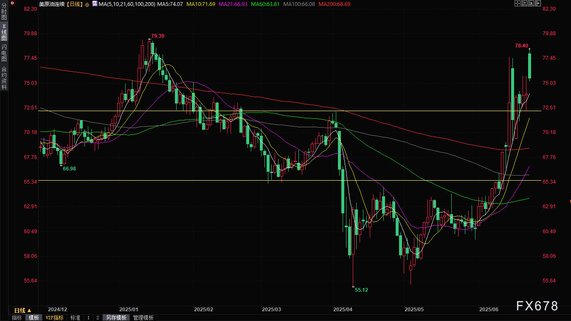This screenshot has width=571, height=321.
Task: Click the chart playback axis icon
Action: pyautogui.click(x=531, y=4)
